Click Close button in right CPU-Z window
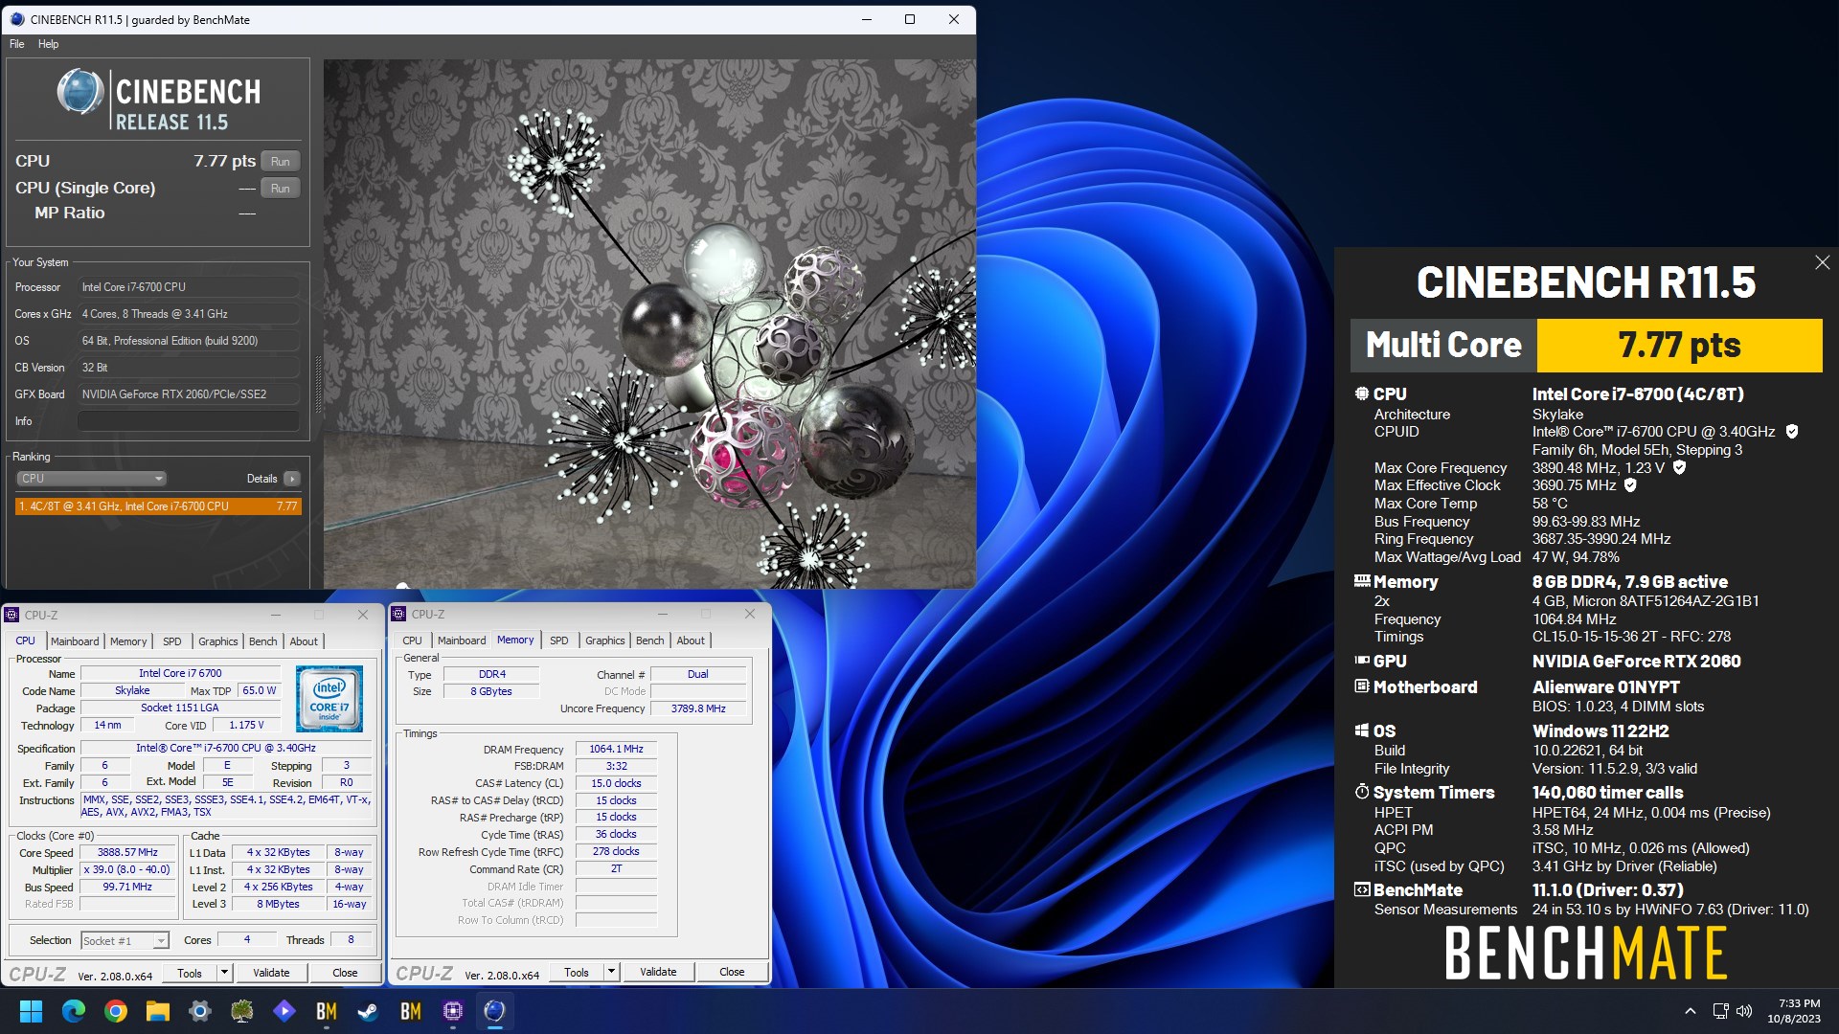This screenshot has width=1839, height=1034. [x=732, y=973]
